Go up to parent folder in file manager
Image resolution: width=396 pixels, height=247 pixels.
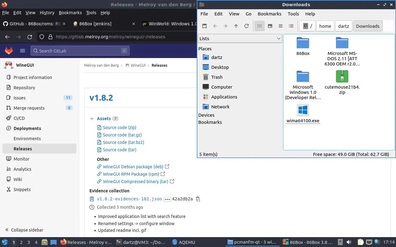(236, 26)
